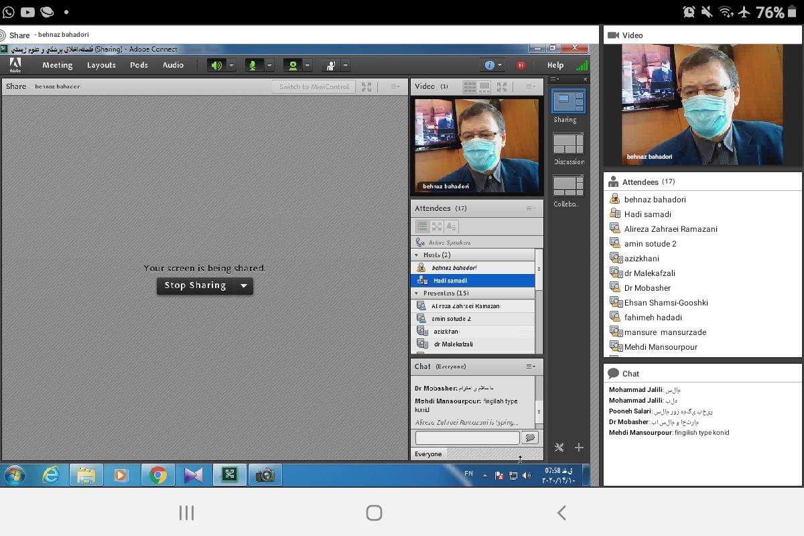Collapse the Presenters (15) group

pos(417,293)
